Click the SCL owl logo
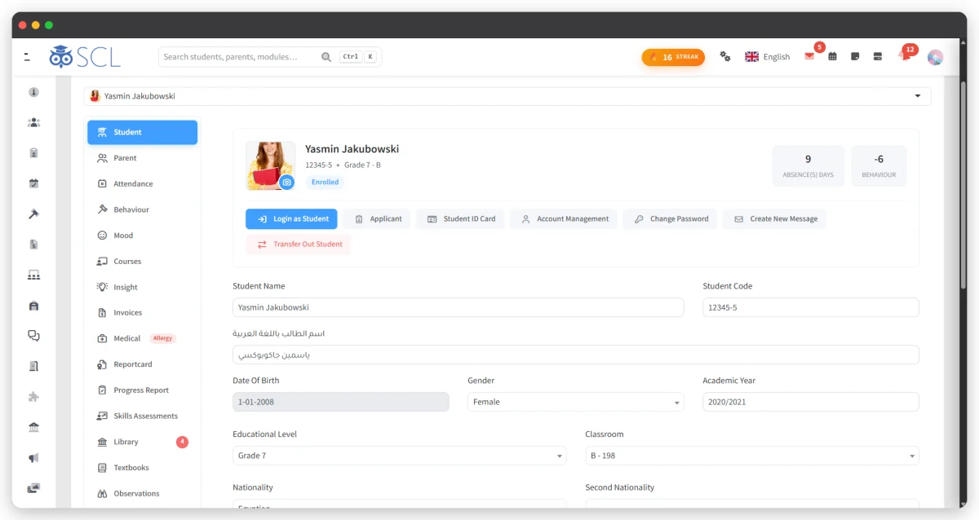 click(x=85, y=56)
